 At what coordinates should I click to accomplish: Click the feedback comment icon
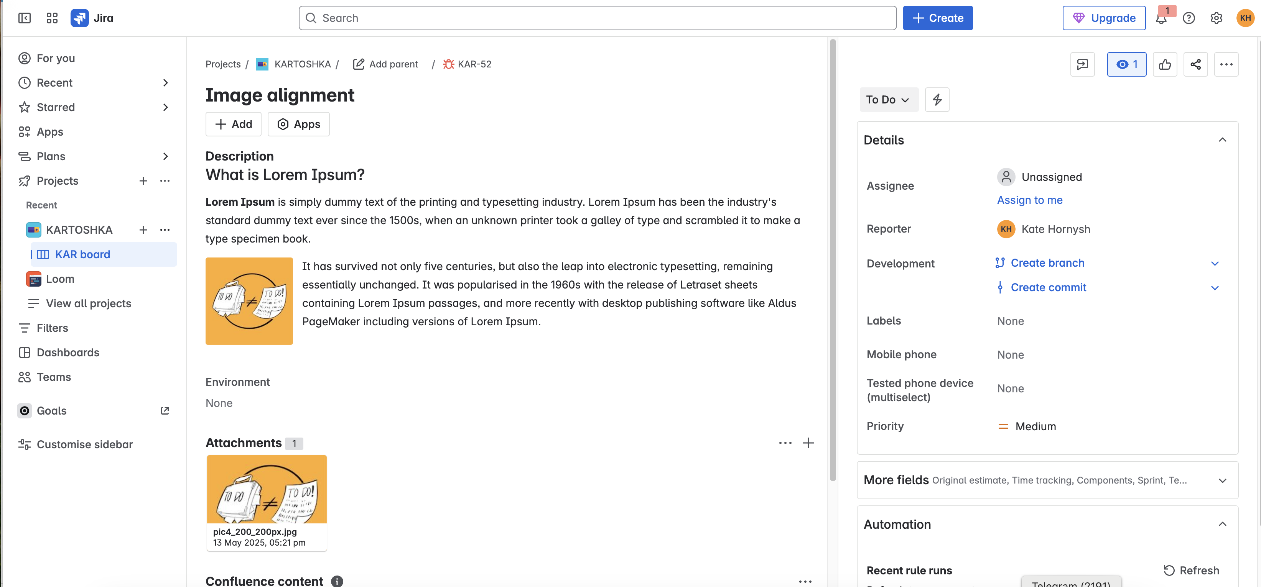click(1082, 65)
